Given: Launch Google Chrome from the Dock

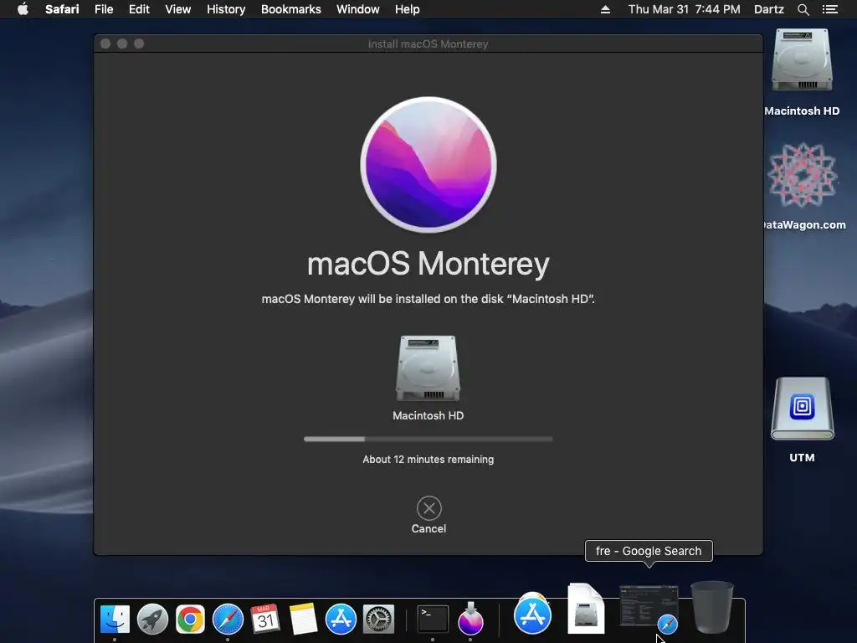Looking at the screenshot, I should (190, 619).
